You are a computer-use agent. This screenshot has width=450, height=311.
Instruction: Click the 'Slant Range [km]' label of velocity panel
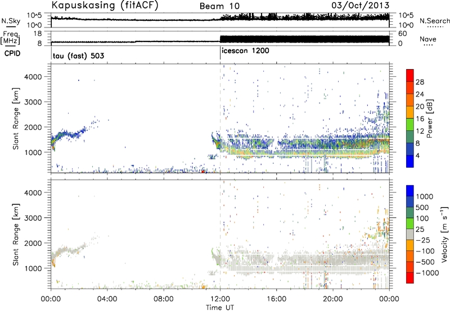pos(16,235)
